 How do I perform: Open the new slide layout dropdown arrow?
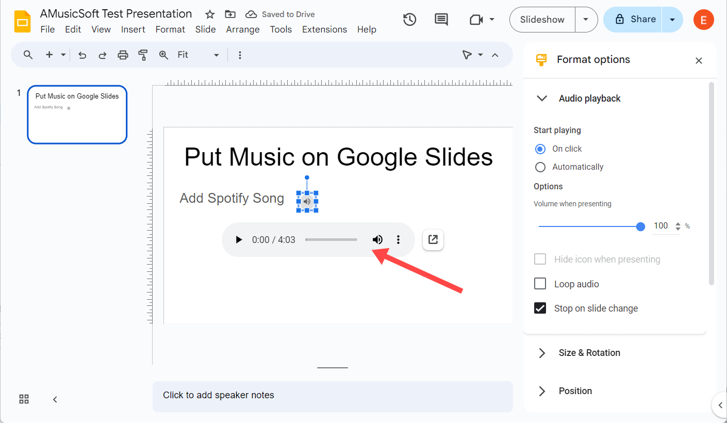[x=63, y=55]
